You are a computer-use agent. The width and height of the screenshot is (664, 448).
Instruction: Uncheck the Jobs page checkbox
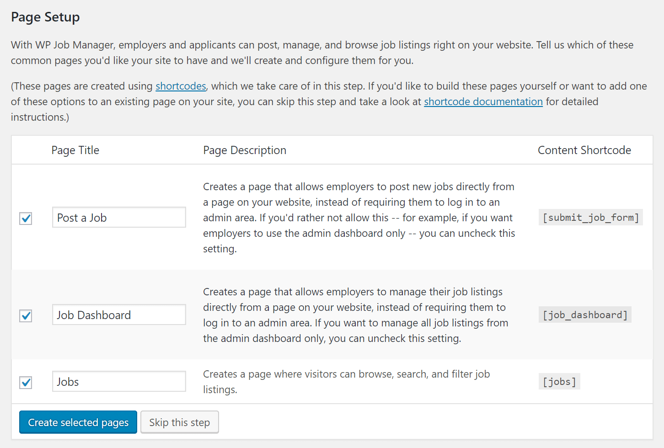[25, 383]
